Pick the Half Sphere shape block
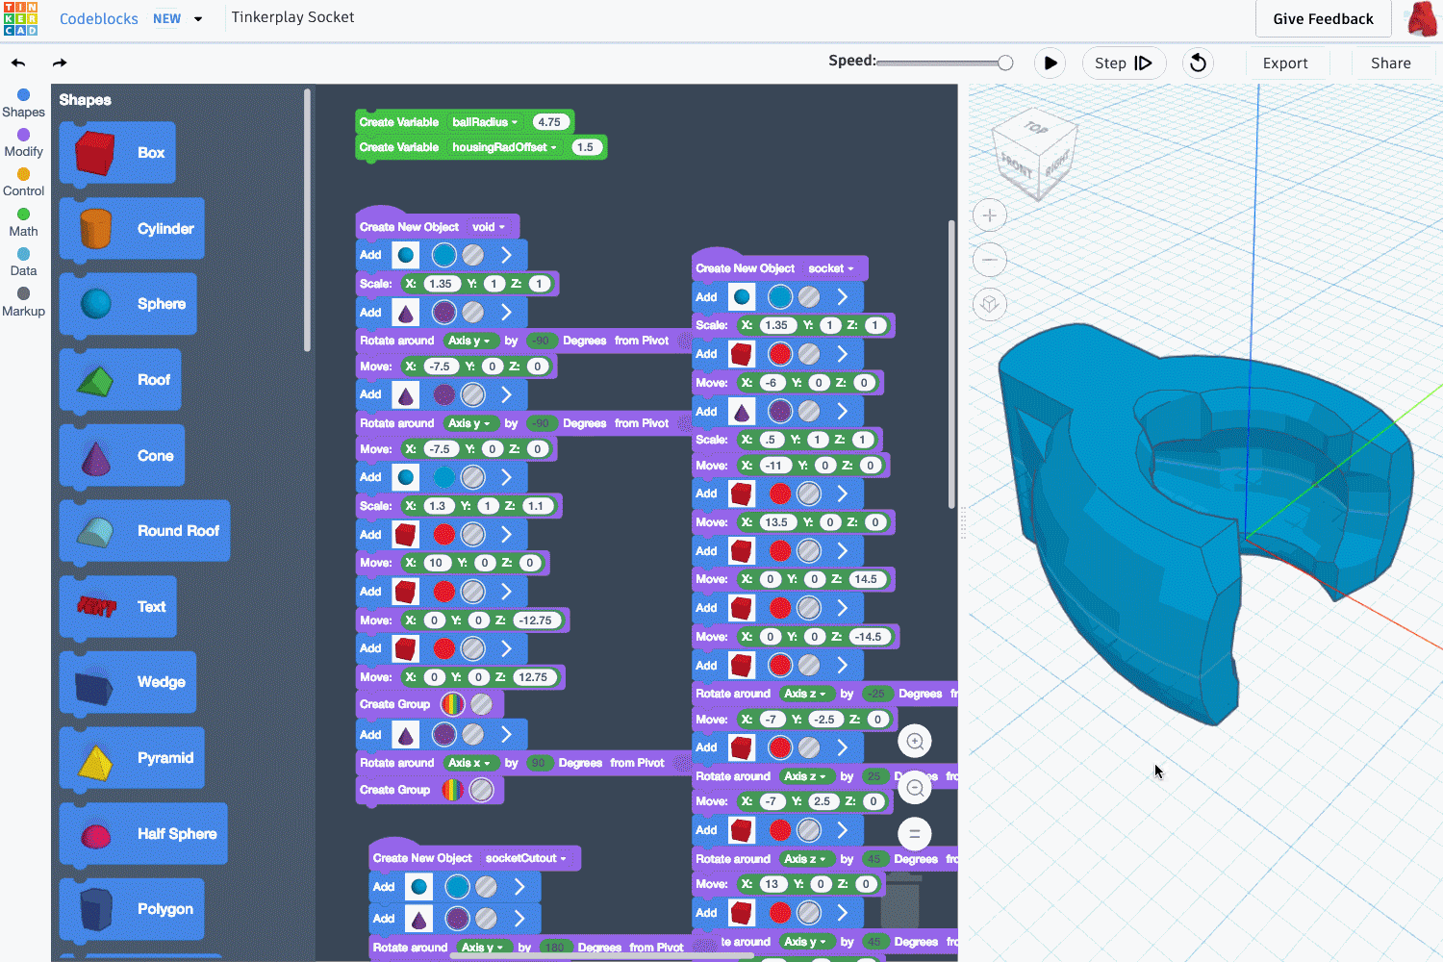Screen dimensions: 1443x962 tap(143, 834)
